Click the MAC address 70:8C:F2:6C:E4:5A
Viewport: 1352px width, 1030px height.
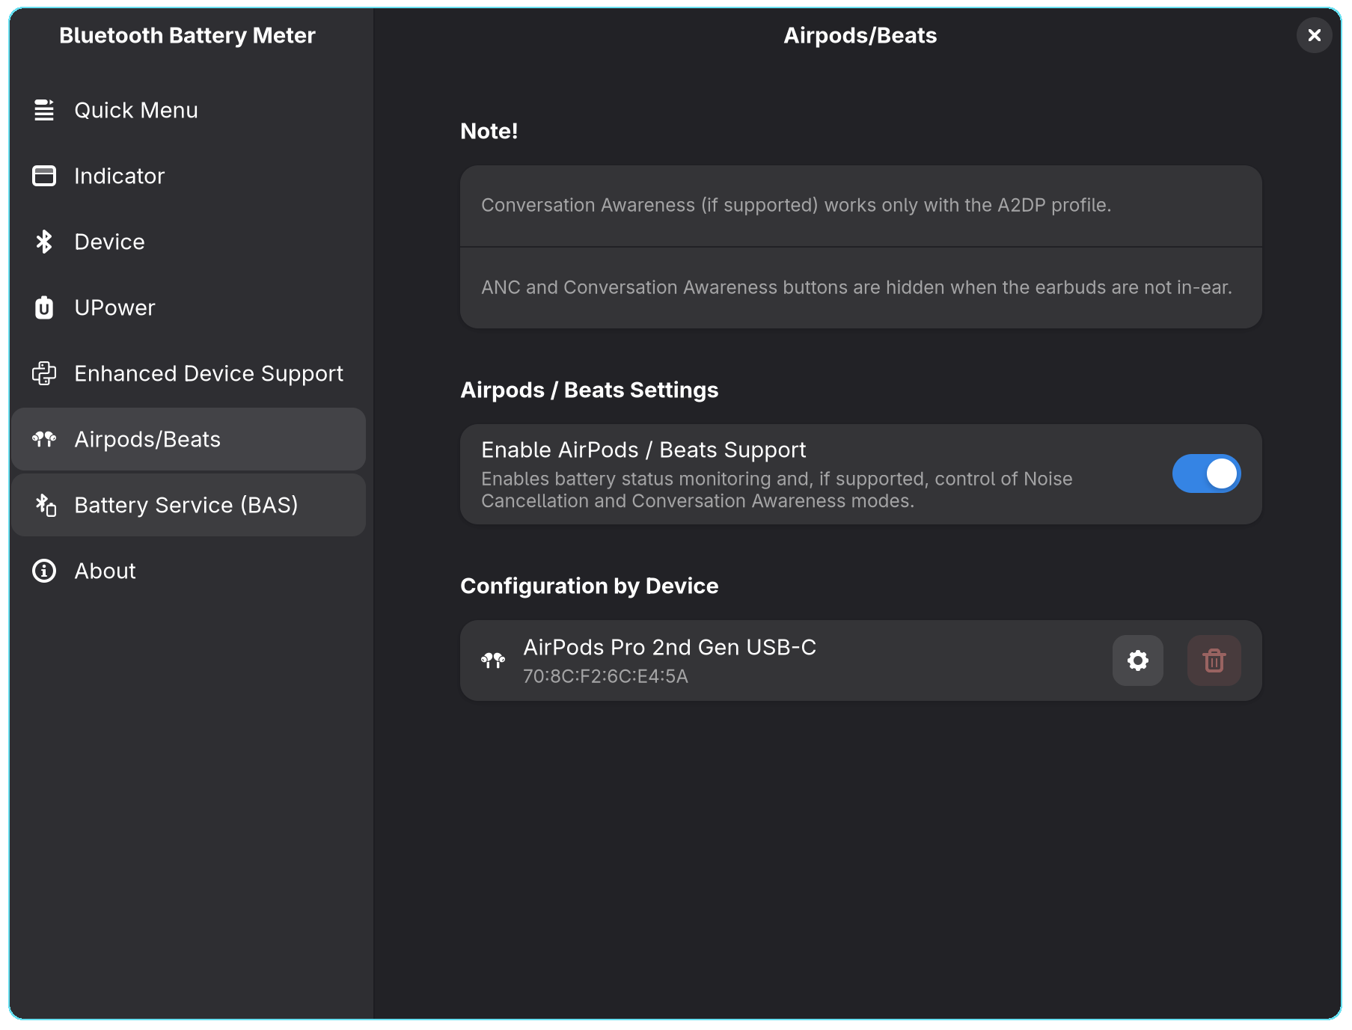(605, 676)
